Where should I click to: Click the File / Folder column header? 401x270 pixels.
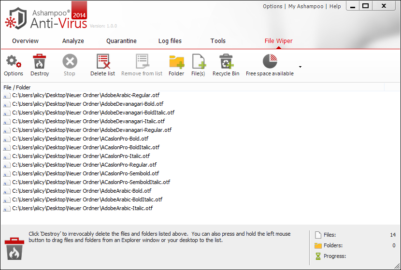point(17,87)
